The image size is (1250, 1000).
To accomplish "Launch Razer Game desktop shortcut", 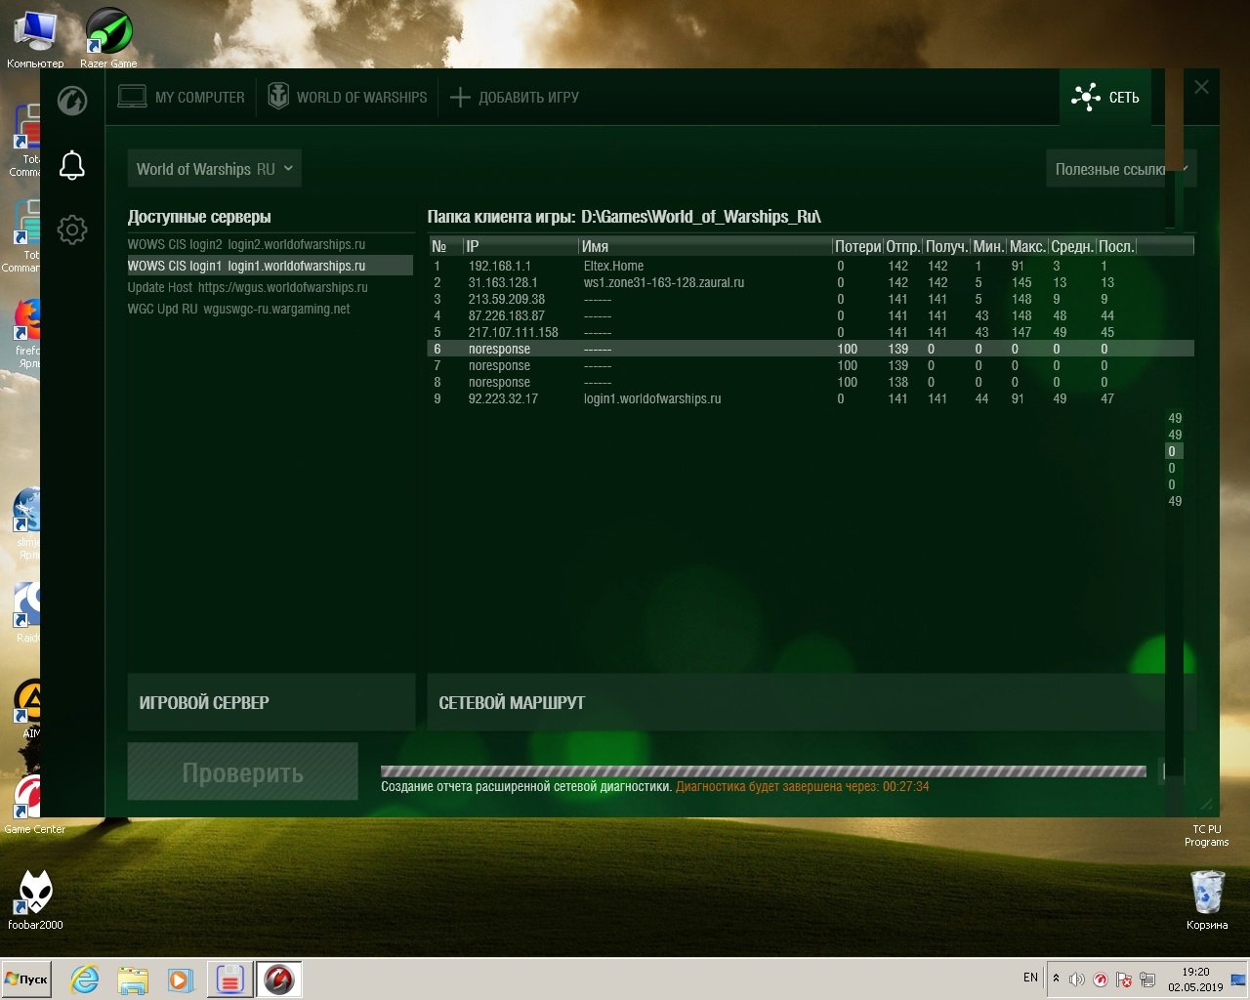I will pyautogui.click(x=108, y=37).
